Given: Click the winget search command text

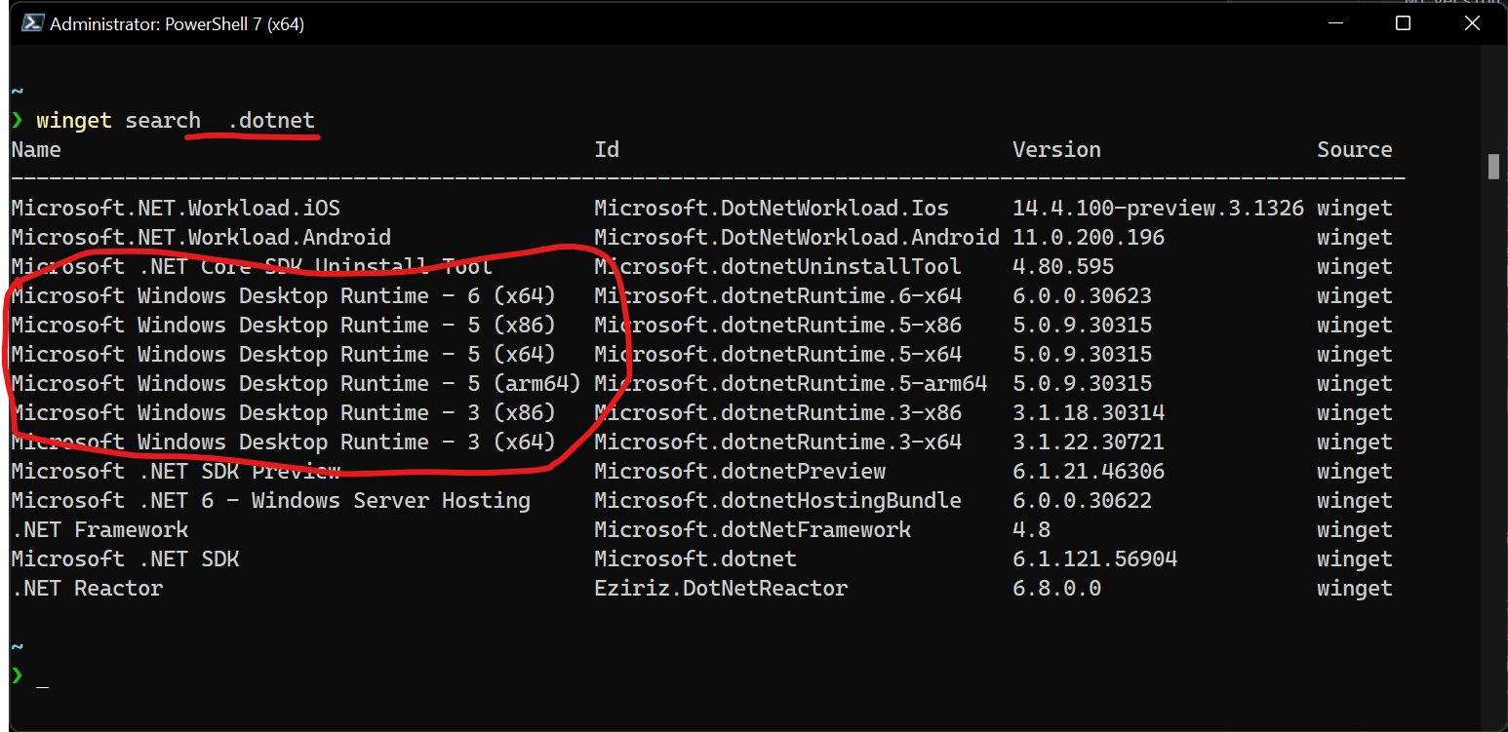Looking at the screenshot, I should pos(115,119).
